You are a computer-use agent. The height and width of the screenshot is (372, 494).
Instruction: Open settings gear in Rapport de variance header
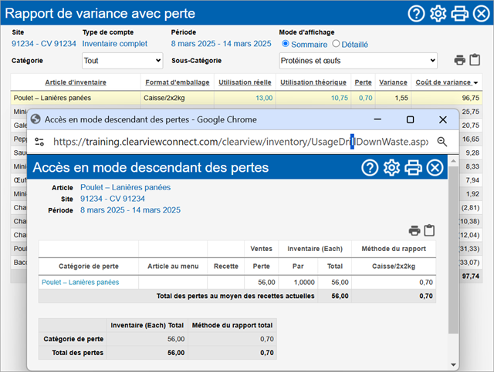pos(438,14)
